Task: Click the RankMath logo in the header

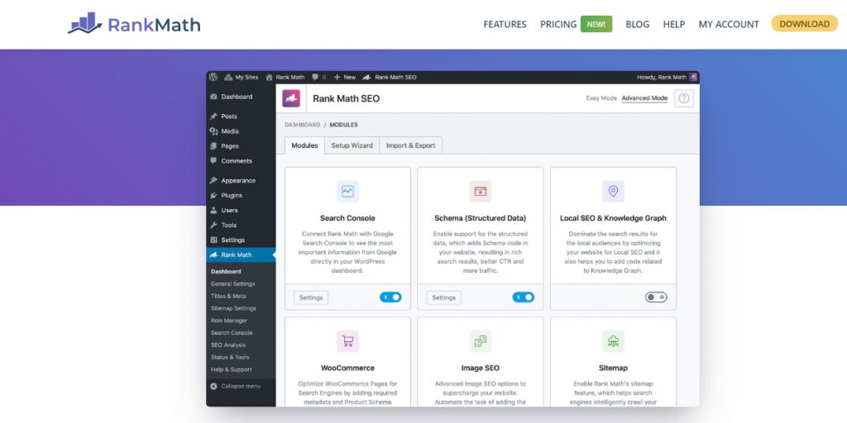Action: [x=134, y=24]
